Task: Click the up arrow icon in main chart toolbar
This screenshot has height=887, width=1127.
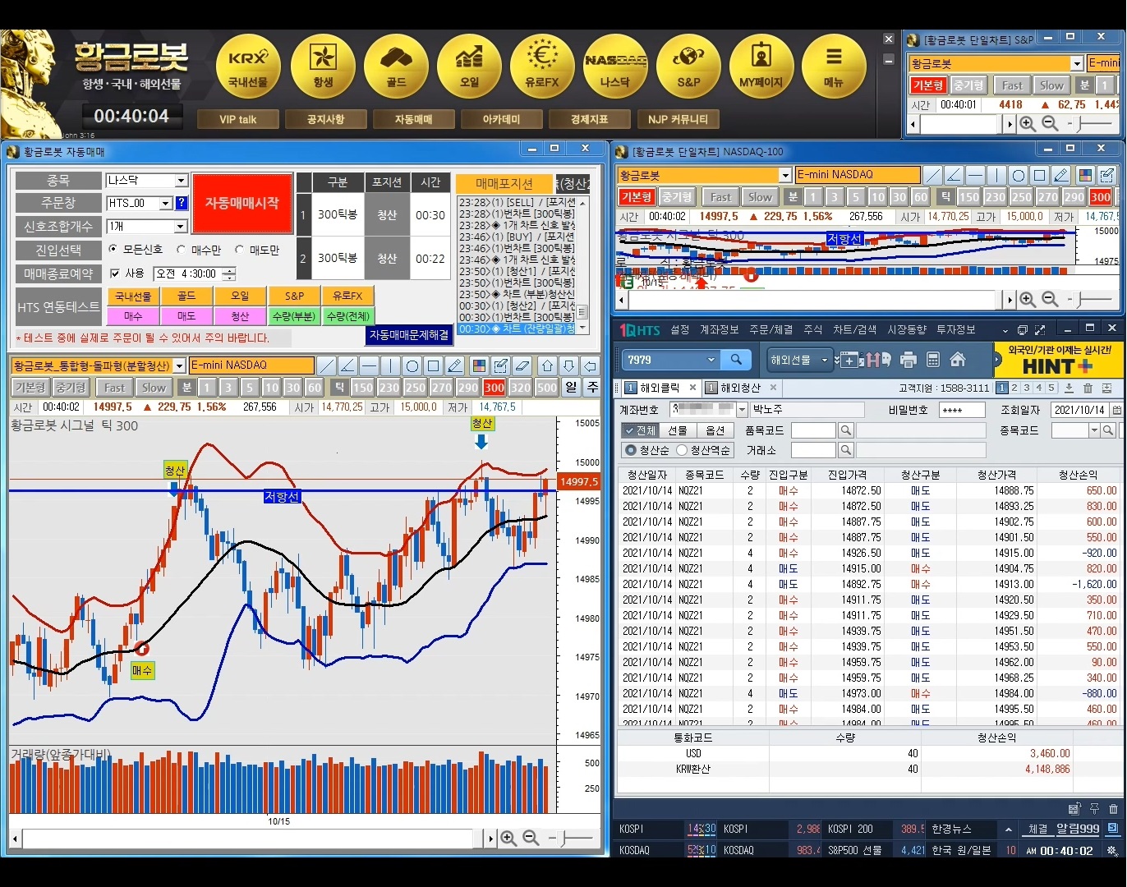Action: point(547,365)
